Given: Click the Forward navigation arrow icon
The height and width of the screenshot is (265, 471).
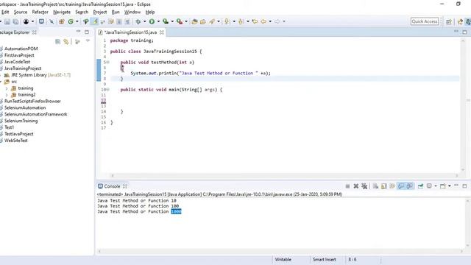Looking at the screenshot, I should [x=277, y=21].
